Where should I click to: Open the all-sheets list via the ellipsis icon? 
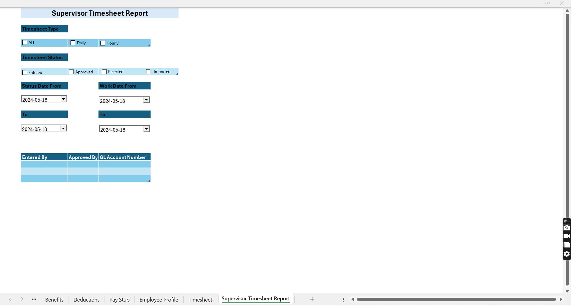(34, 299)
